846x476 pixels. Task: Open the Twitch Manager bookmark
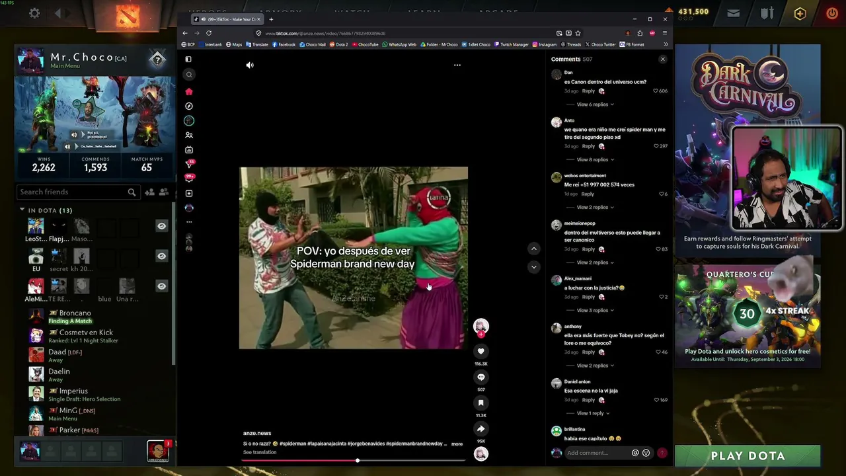(511, 44)
